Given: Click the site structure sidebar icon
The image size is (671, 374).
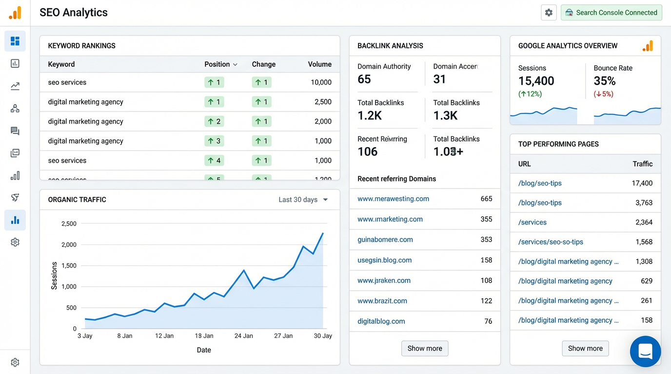Looking at the screenshot, I should [15, 108].
